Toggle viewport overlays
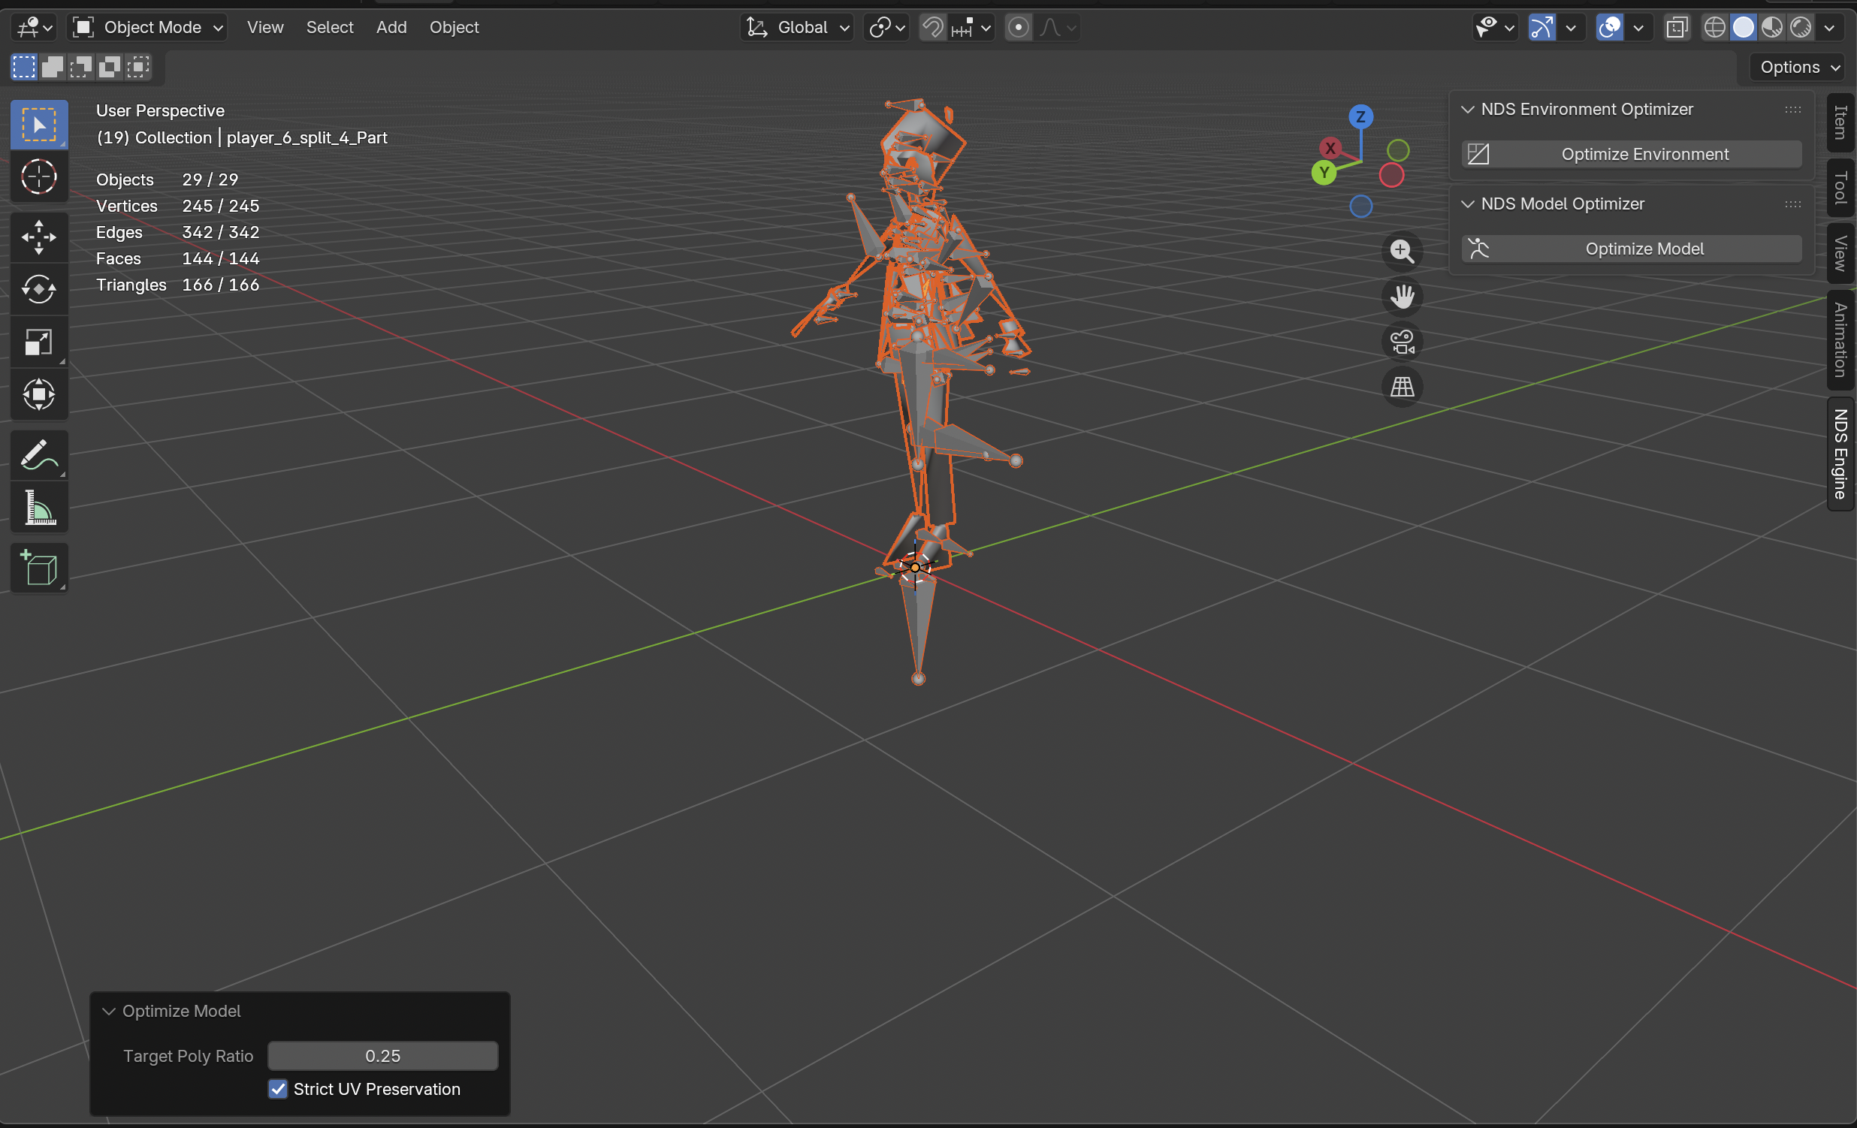1857x1128 pixels. [1610, 28]
